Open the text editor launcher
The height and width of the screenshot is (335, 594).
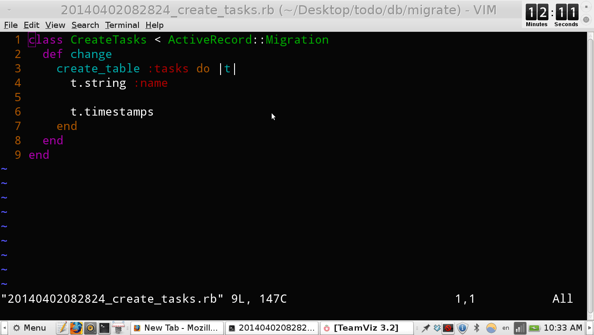tap(62, 328)
